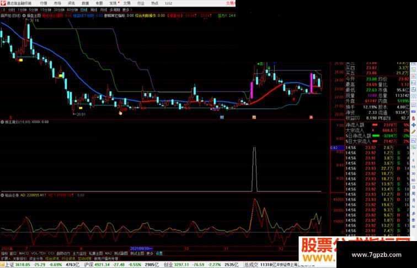
Task: Select the 日 period button in the right sidebar
Action: pos(414,187)
